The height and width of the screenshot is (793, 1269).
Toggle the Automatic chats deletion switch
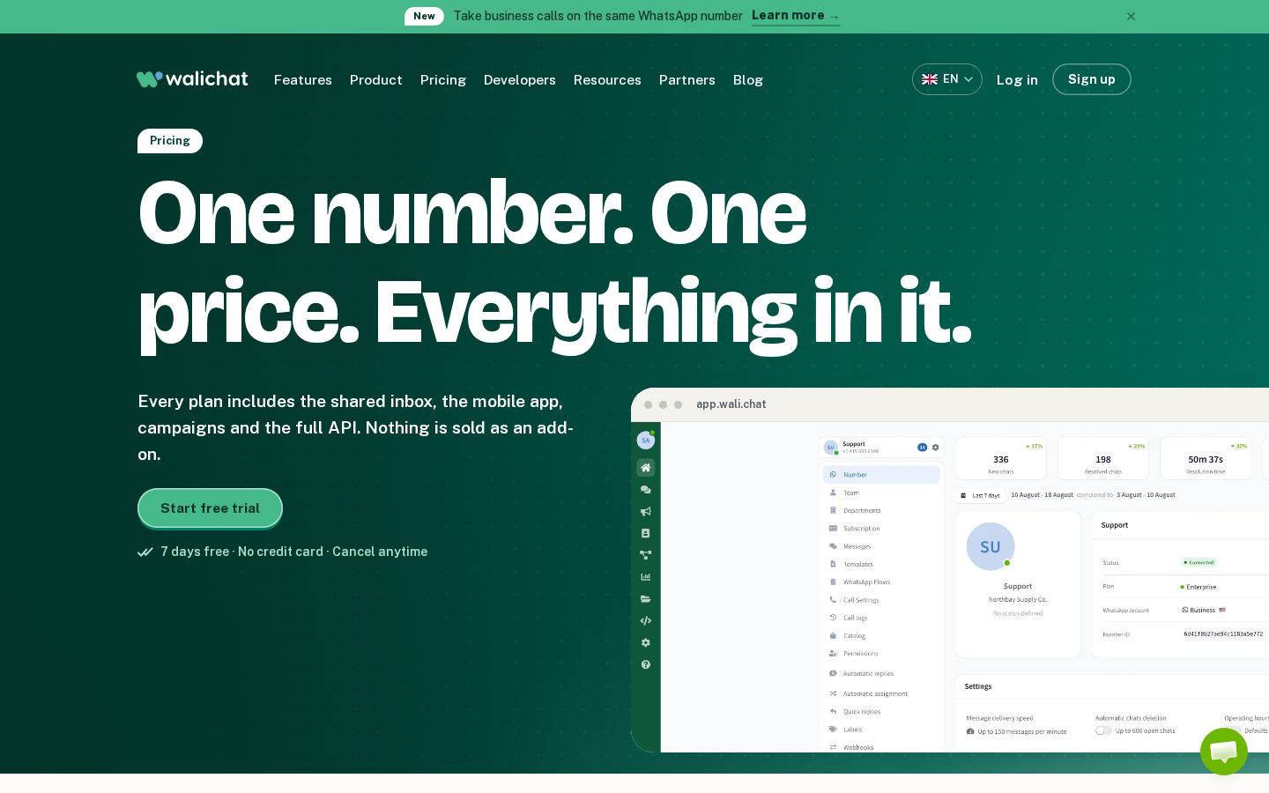click(1103, 730)
